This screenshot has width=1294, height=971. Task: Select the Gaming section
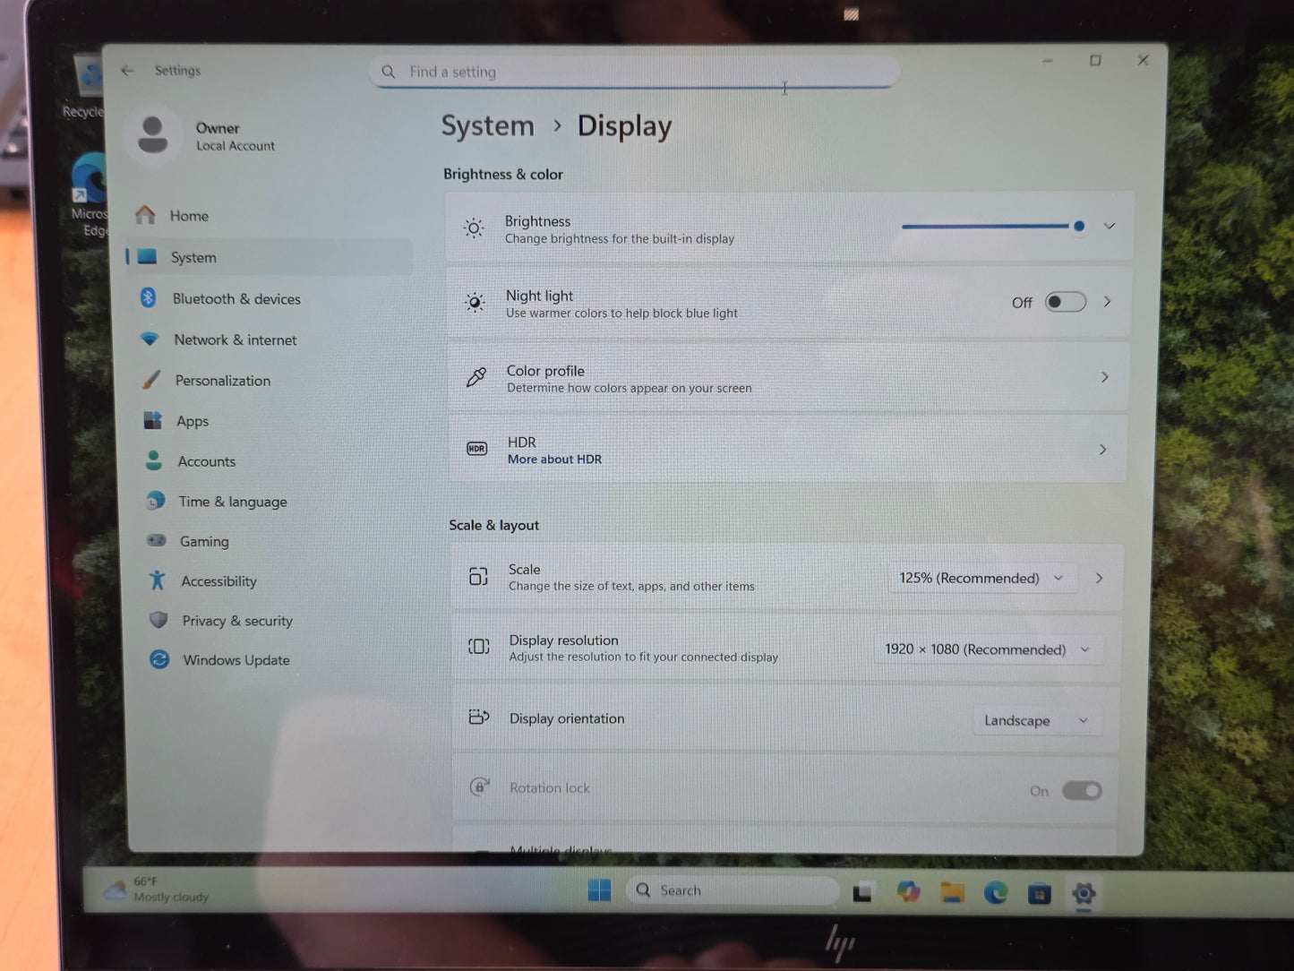[204, 541]
